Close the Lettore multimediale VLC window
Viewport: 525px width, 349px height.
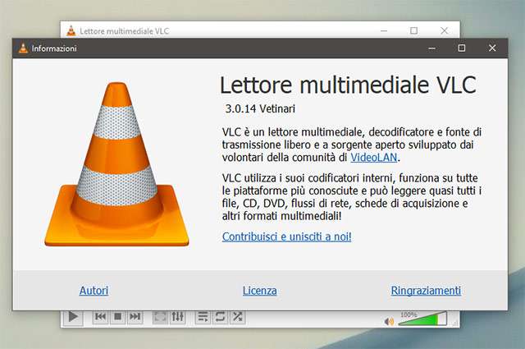pyautogui.click(x=445, y=31)
